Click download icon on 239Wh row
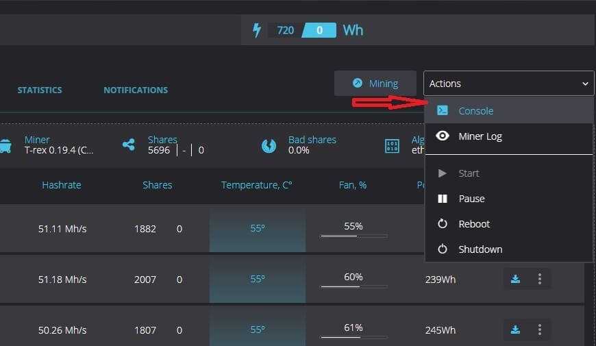 [515, 279]
